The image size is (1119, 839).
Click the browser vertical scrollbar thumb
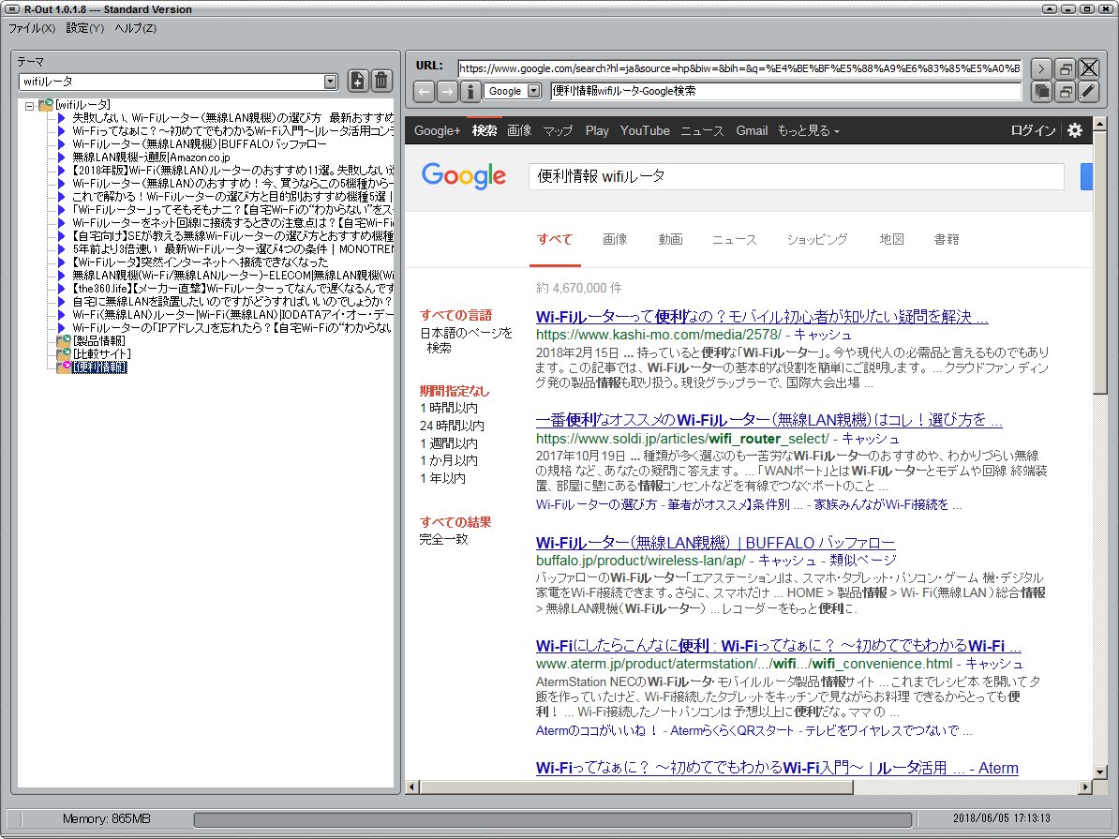pos(1099,262)
